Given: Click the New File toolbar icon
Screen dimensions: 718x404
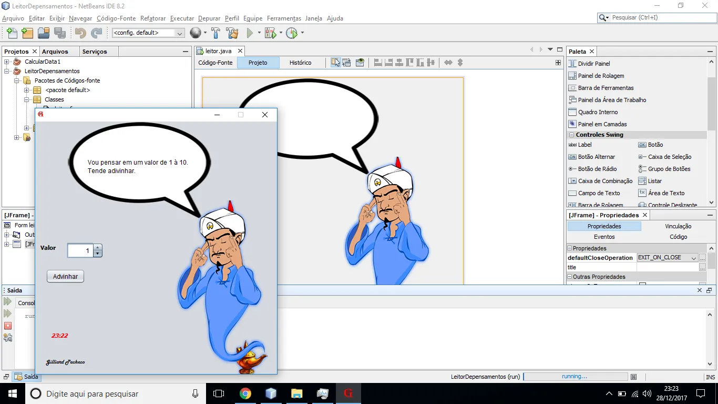Looking at the screenshot, I should pyautogui.click(x=12, y=33).
